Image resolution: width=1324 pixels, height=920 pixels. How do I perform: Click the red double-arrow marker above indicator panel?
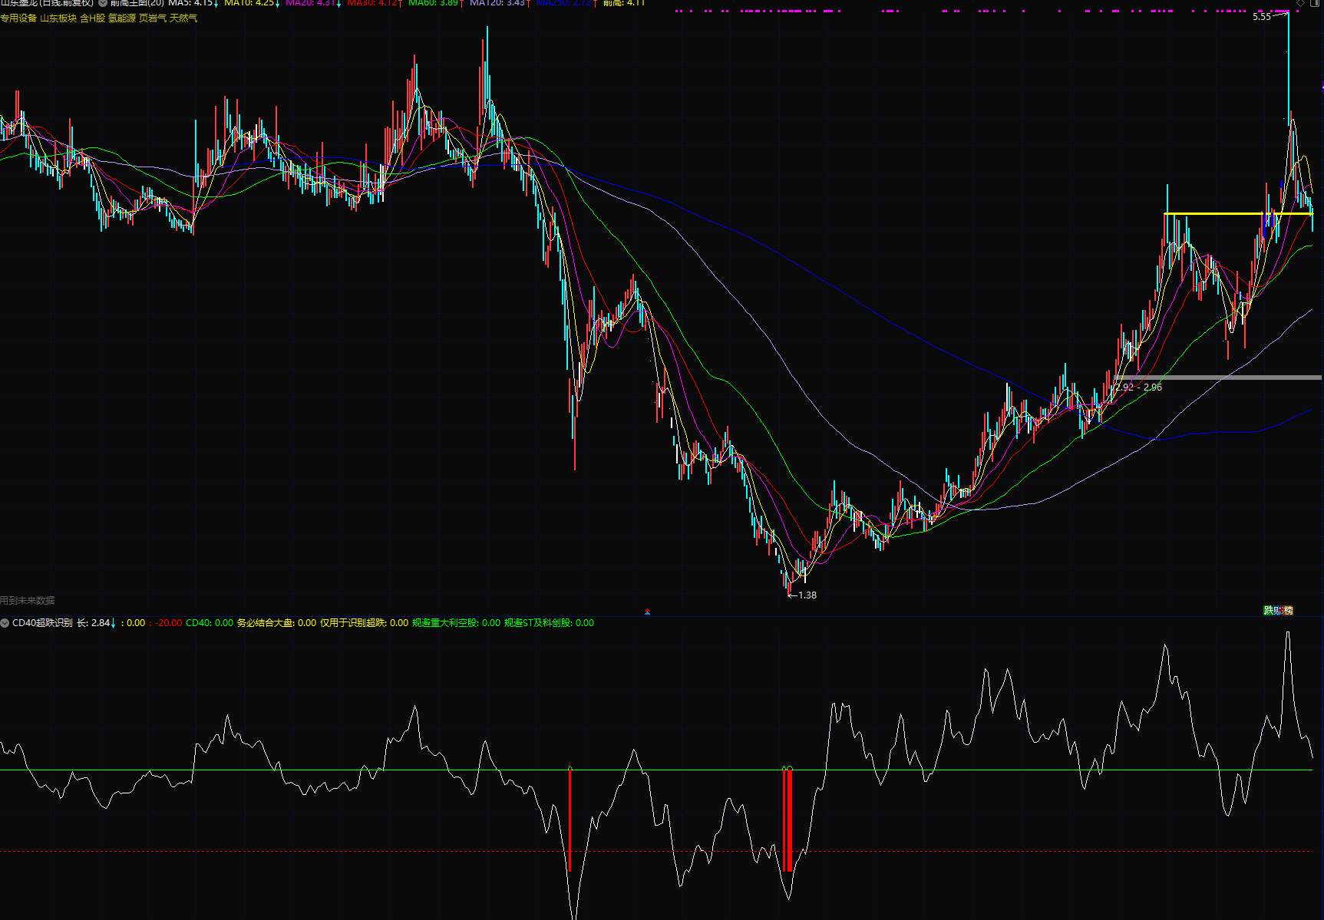pyautogui.click(x=647, y=612)
